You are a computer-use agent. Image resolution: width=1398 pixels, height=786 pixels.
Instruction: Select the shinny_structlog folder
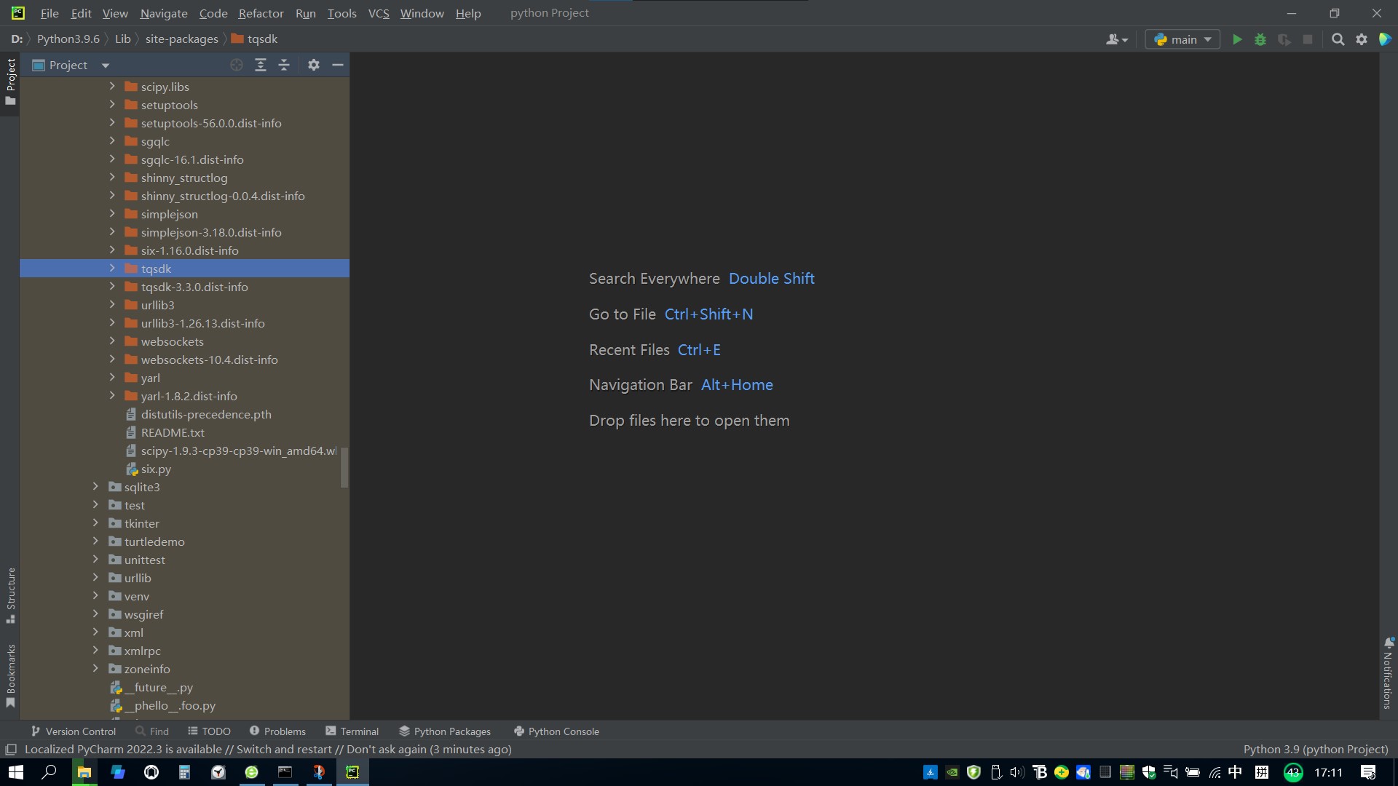184,178
